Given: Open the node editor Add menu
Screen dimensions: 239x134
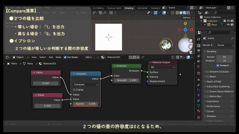Looking at the screenshot, I should (51, 57).
